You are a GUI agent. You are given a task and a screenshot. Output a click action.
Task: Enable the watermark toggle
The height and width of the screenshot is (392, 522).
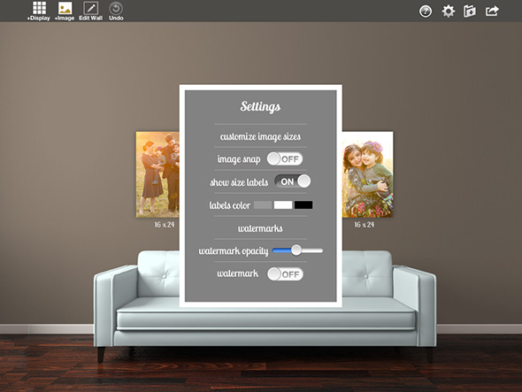tap(285, 274)
